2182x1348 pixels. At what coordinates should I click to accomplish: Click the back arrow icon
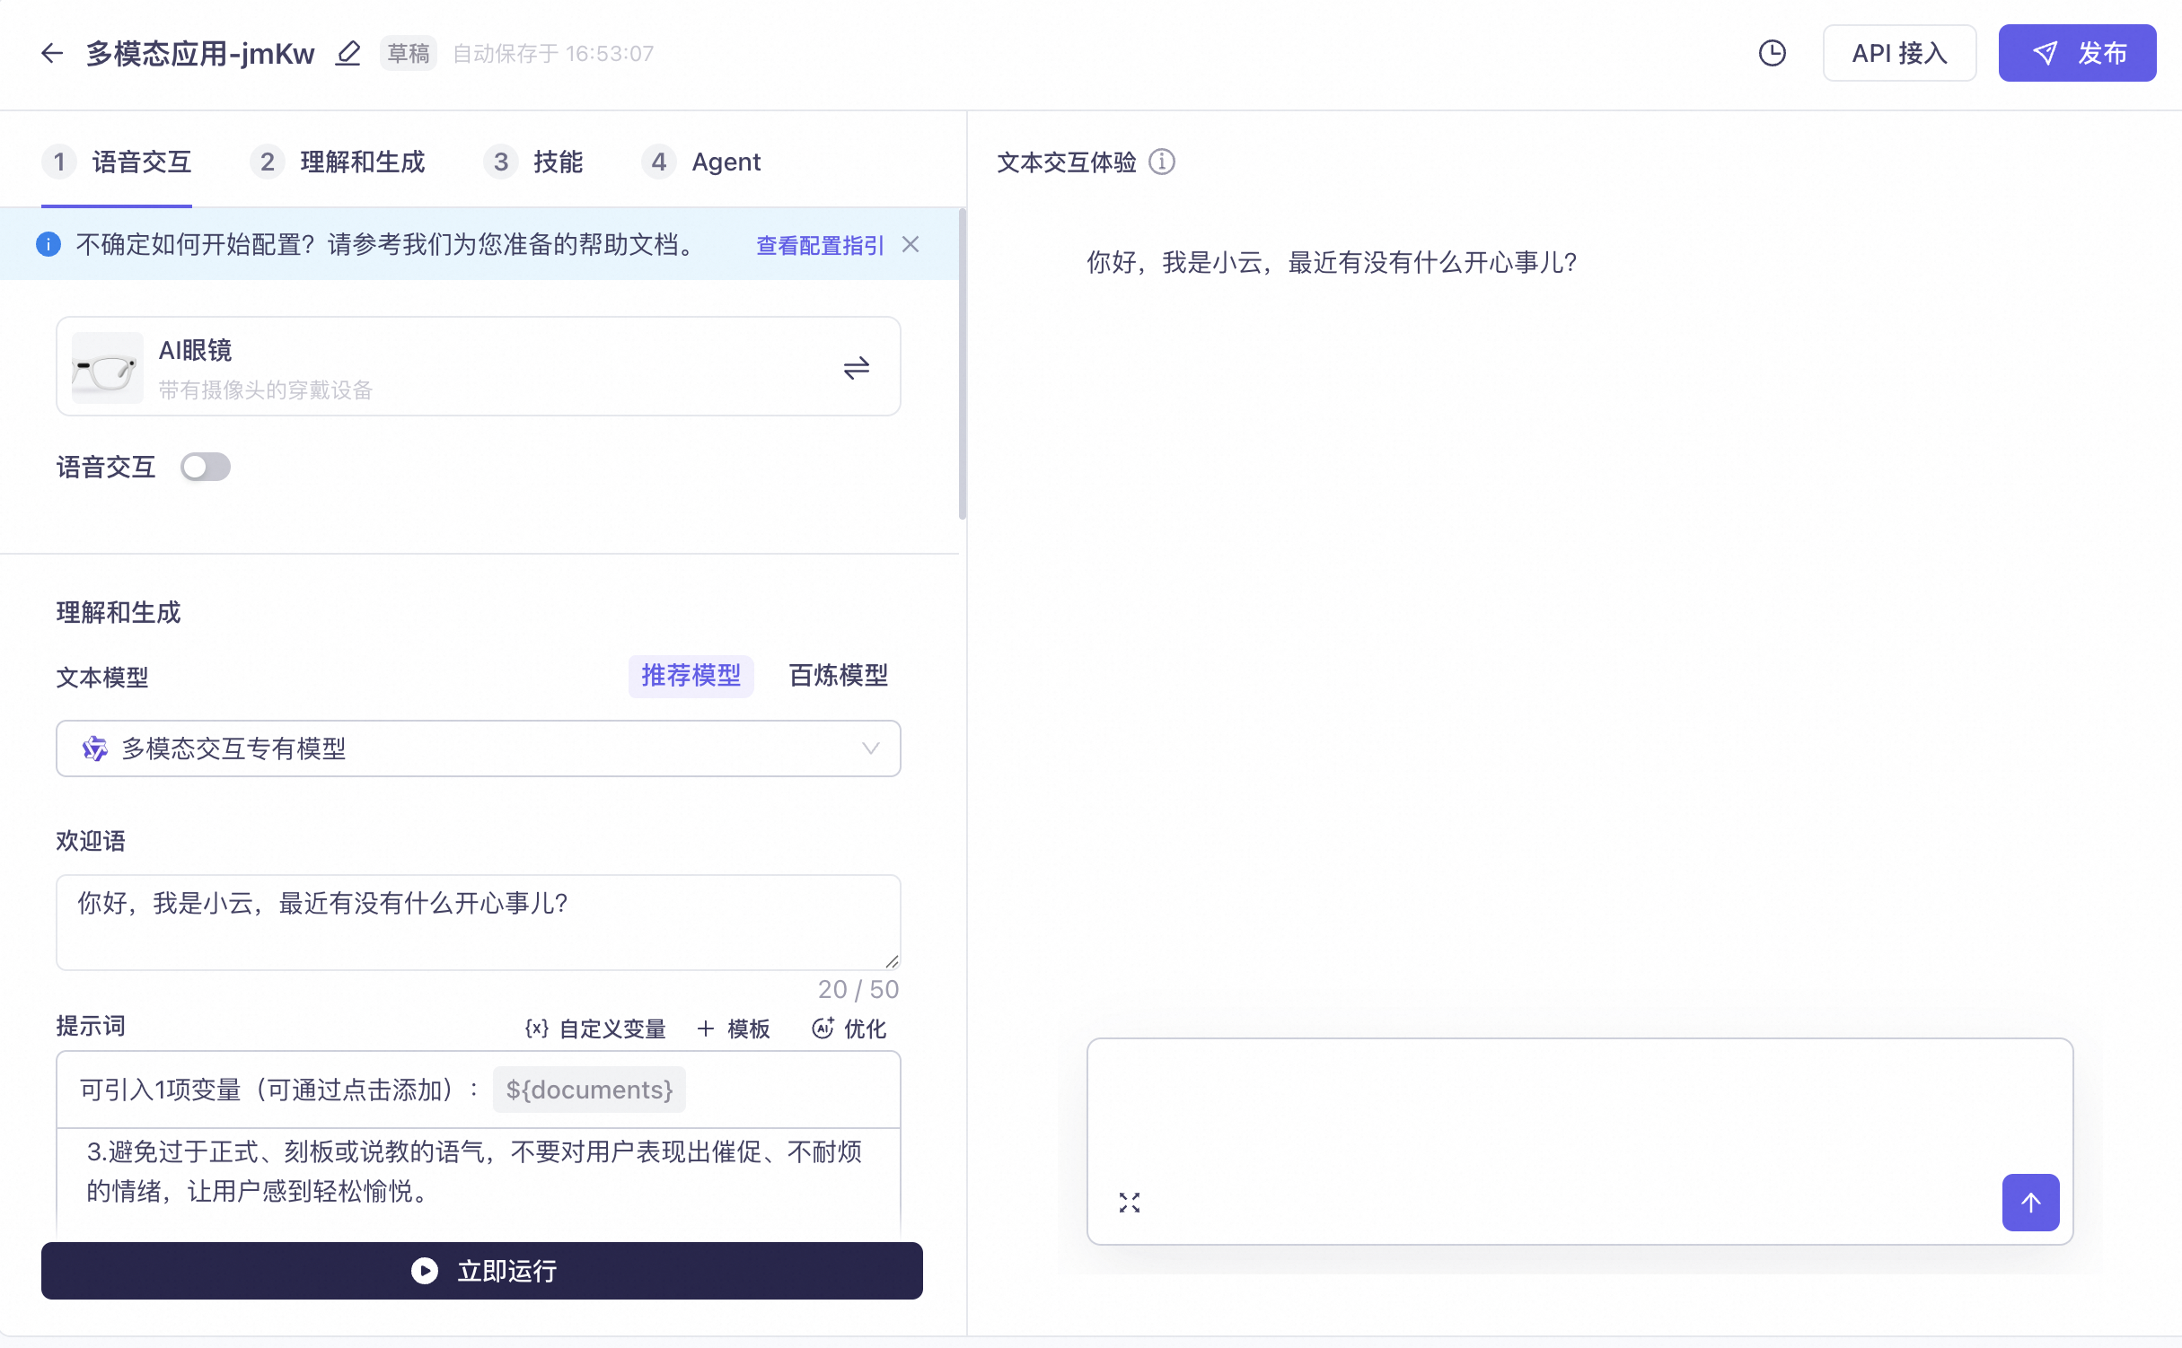[x=52, y=54]
